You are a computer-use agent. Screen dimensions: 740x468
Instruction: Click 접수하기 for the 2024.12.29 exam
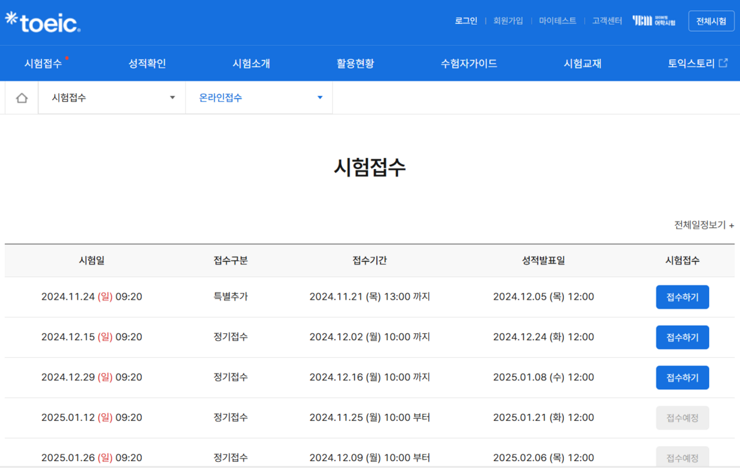[x=682, y=378]
